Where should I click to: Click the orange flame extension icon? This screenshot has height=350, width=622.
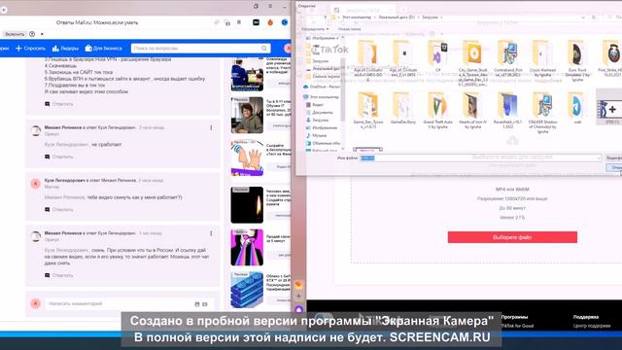tap(270, 22)
